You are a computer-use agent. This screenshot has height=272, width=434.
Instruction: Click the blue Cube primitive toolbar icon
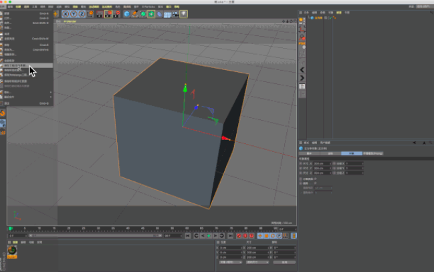[126, 13]
